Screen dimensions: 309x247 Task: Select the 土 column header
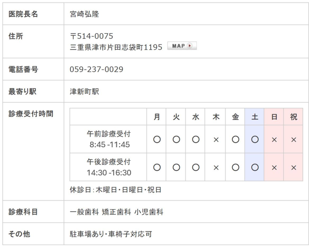255,117
